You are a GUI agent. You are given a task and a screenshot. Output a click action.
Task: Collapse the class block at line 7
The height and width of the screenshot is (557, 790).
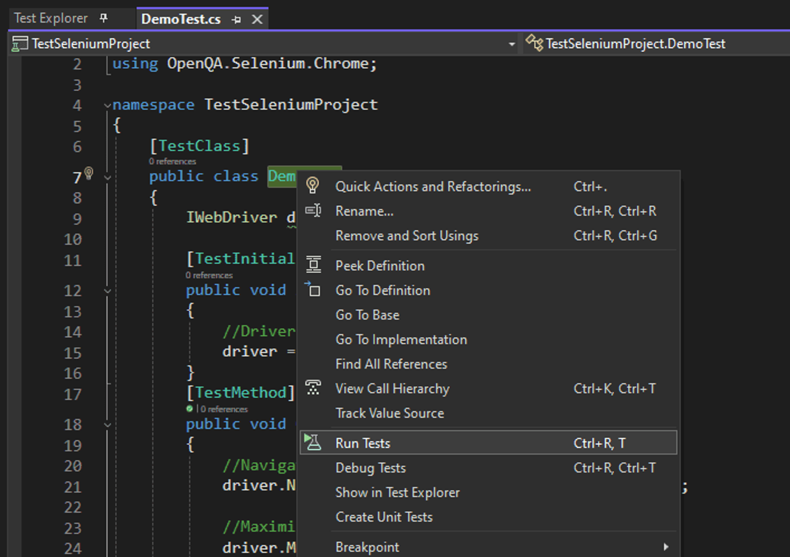pos(107,178)
